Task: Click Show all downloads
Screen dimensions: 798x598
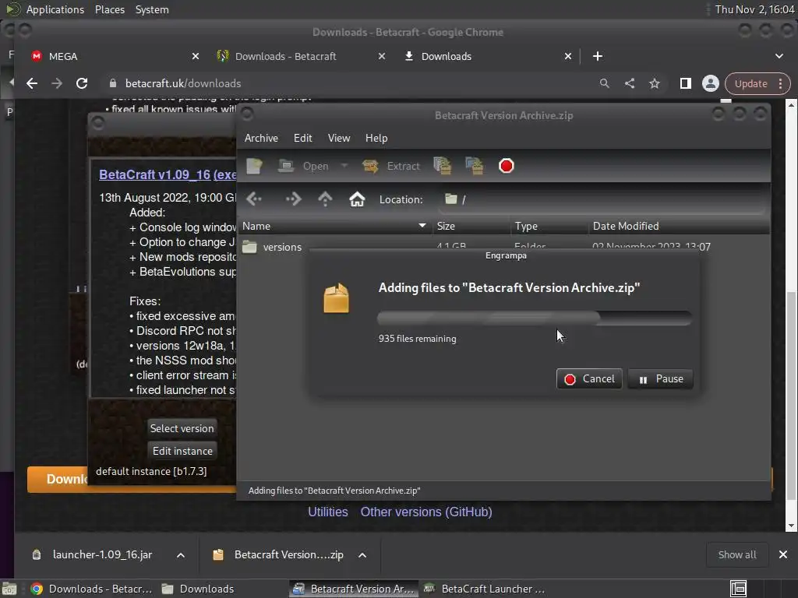Action: pyautogui.click(x=737, y=554)
